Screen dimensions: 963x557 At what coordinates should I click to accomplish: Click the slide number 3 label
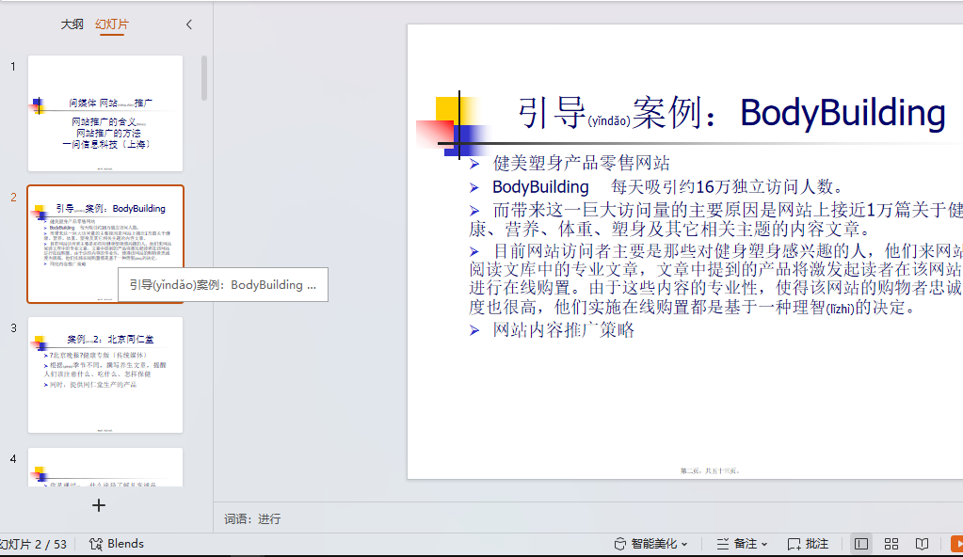[x=13, y=328]
